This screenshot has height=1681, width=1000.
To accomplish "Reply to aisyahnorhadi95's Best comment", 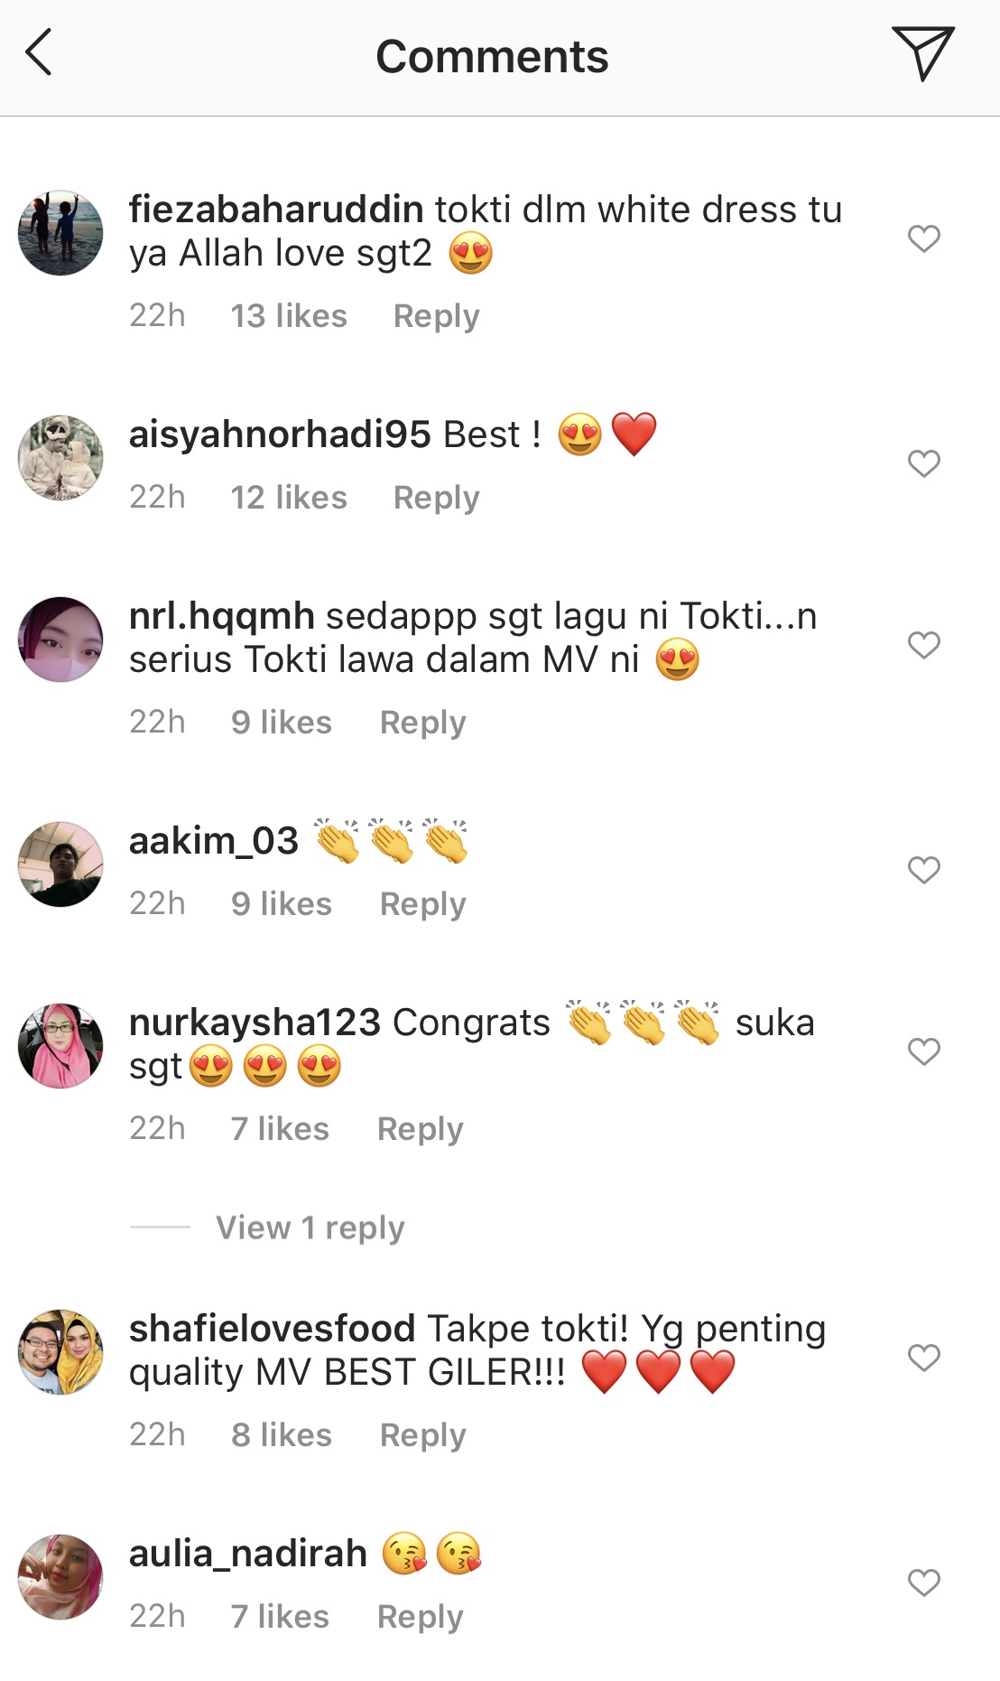I will point(437,498).
